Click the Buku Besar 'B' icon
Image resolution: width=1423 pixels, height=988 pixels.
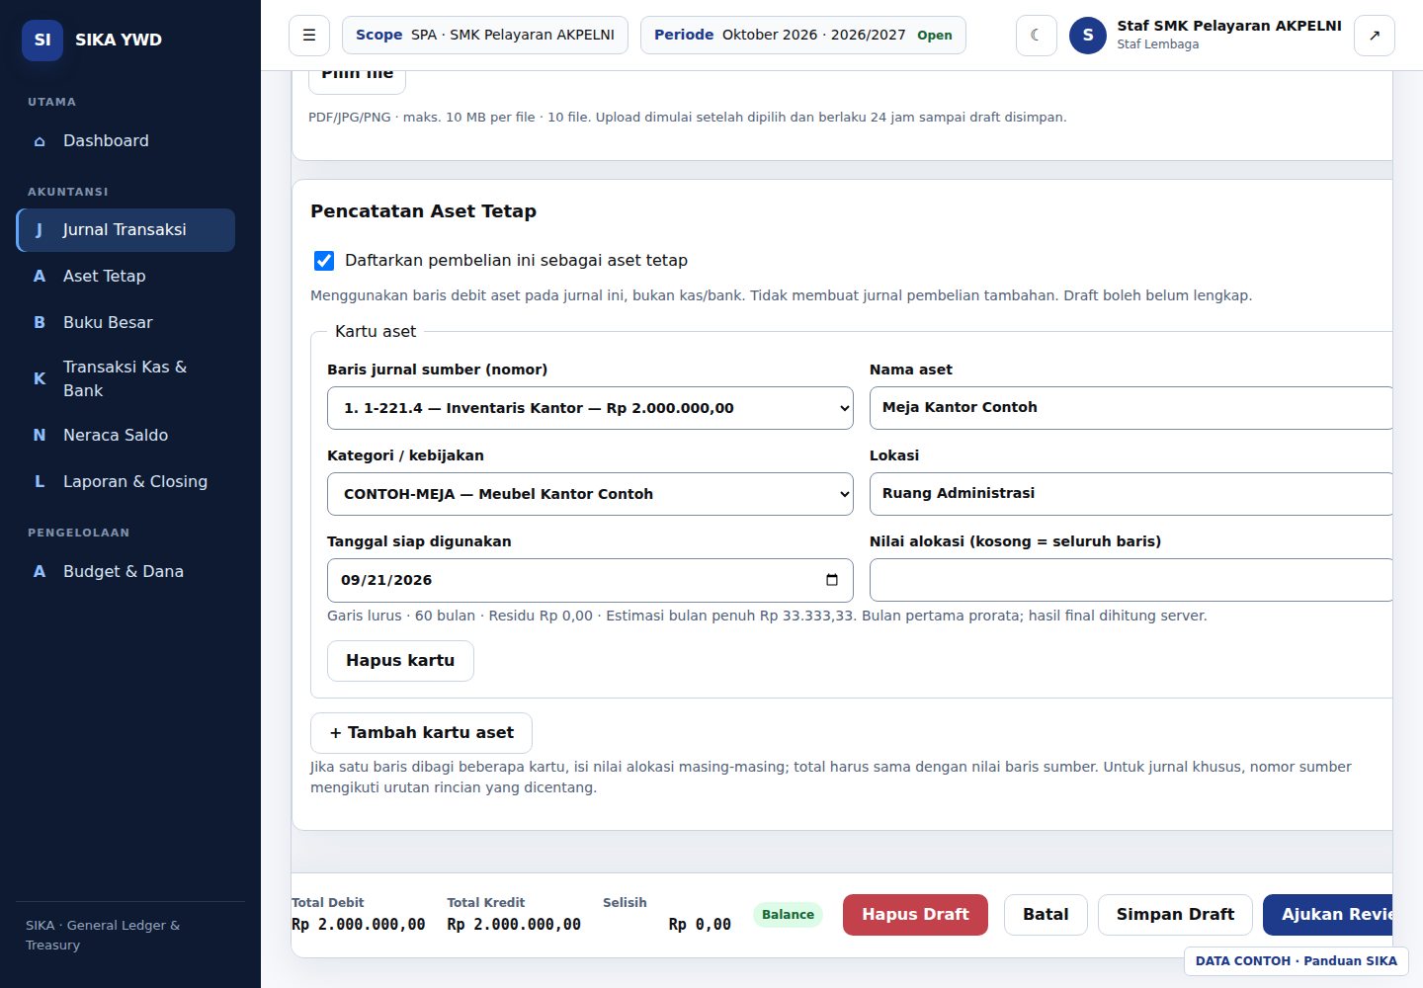tap(40, 323)
